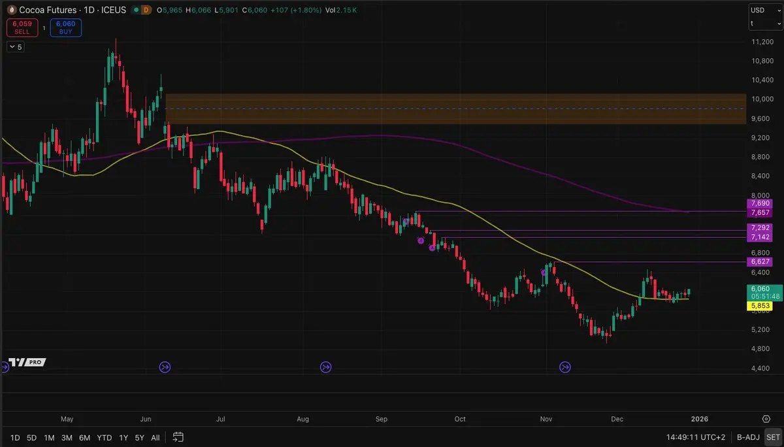Open timezone menu at 14:49:11 UTC+2
Screen dimensions: 784x447
694,437
